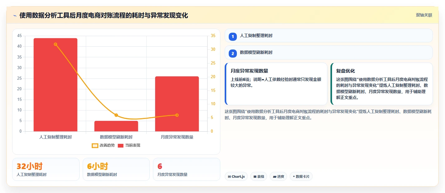Click the x-axis label 月度异常发现数量
The image size is (445, 193).
[x=177, y=137]
